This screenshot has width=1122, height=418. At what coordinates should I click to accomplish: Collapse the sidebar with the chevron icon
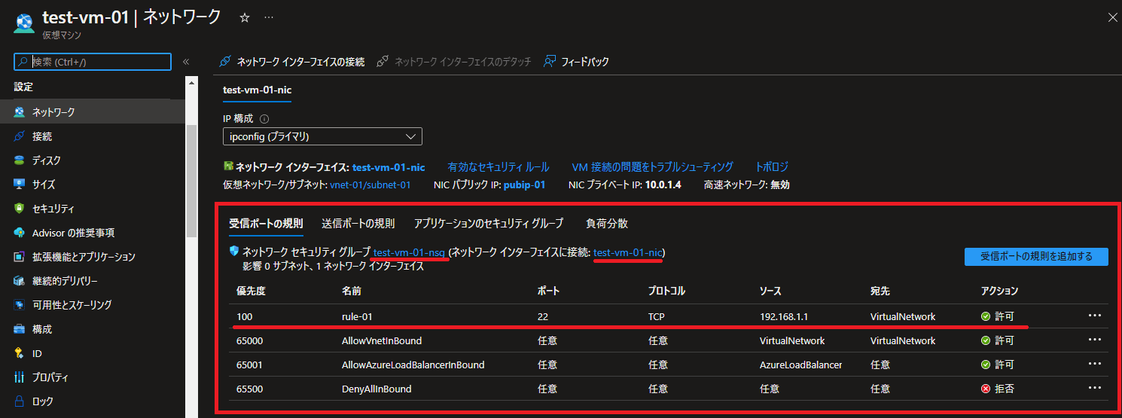(185, 62)
